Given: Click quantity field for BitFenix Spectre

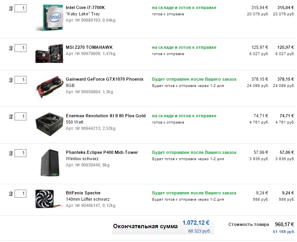Looking at the screenshot, I should [20, 193].
